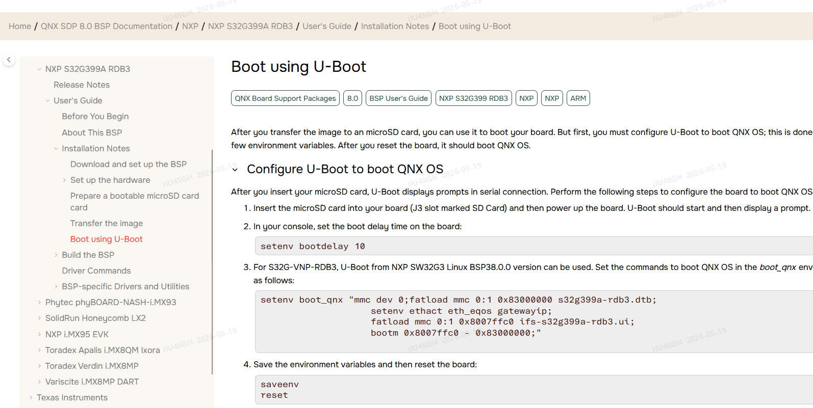Select the ARM tag
Image resolution: width=813 pixels, height=408 pixels.
coord(578,98)
